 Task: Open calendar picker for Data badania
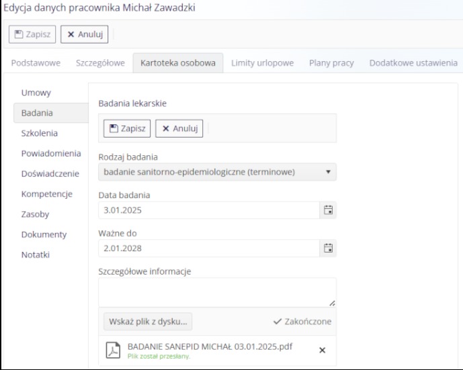coord(328,210)
